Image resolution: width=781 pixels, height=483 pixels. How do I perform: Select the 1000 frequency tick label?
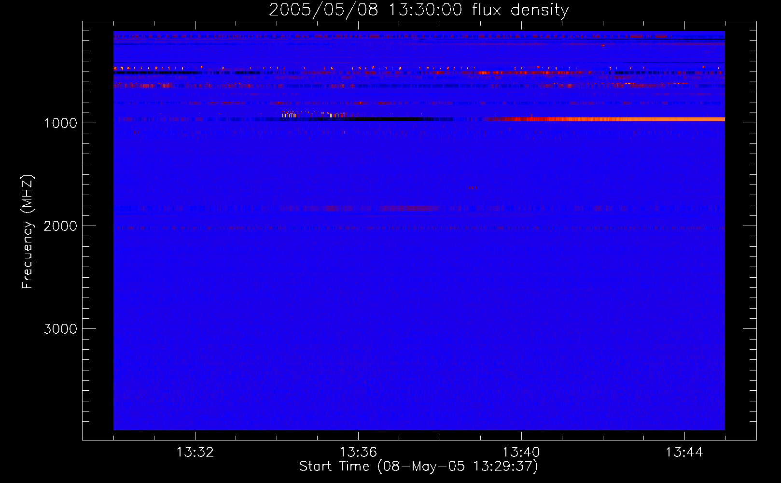tap(60, 123)
